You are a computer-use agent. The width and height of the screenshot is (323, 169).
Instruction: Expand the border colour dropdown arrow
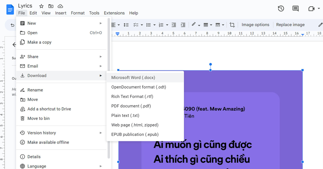pos(199,25)
